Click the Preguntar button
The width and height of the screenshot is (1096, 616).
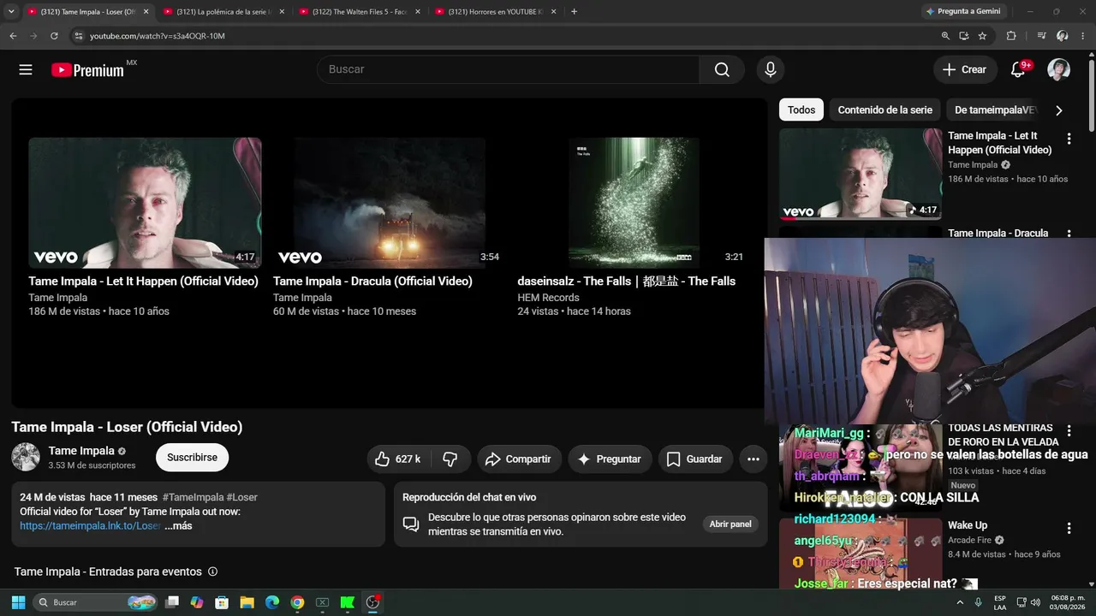610,459
